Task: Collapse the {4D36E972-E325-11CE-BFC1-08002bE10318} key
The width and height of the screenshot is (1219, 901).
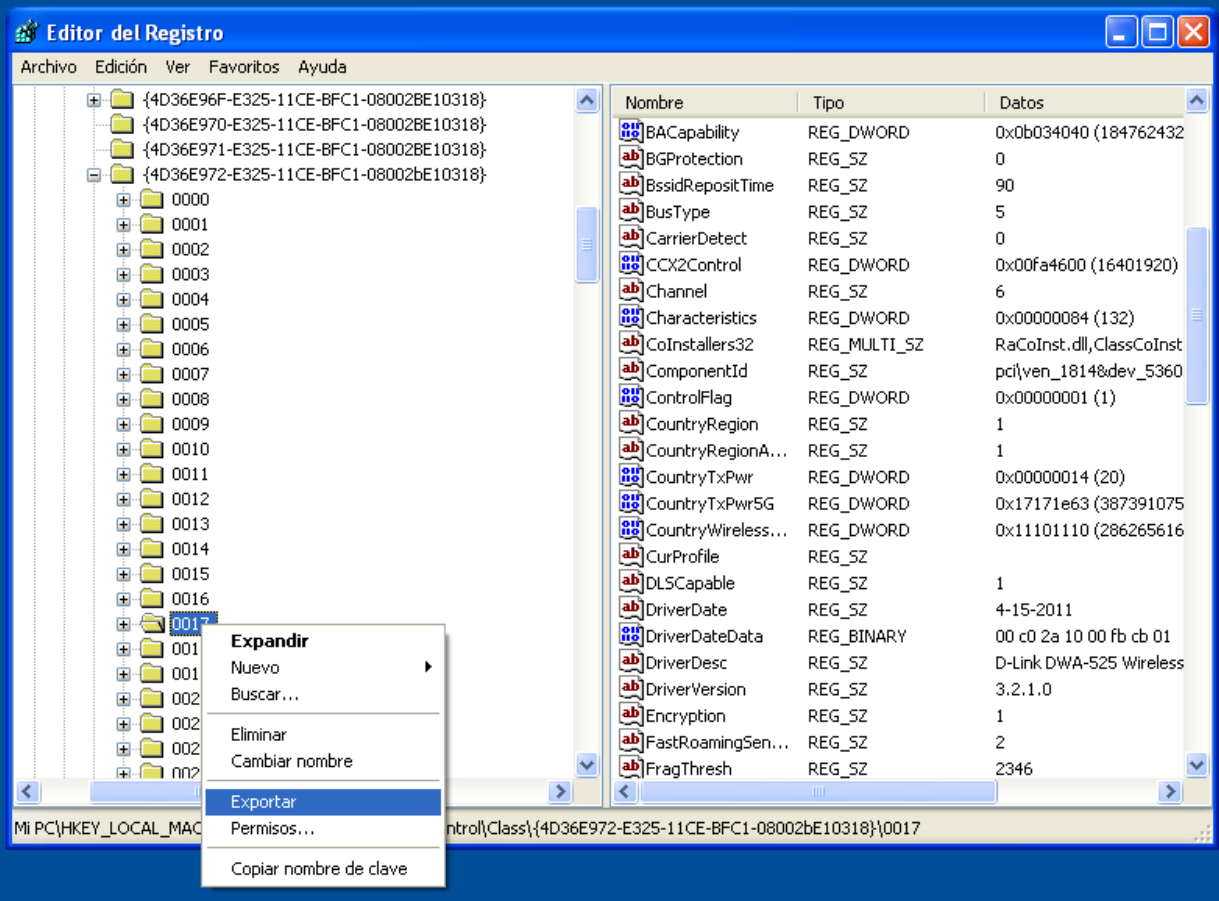Action: [93, 174]
